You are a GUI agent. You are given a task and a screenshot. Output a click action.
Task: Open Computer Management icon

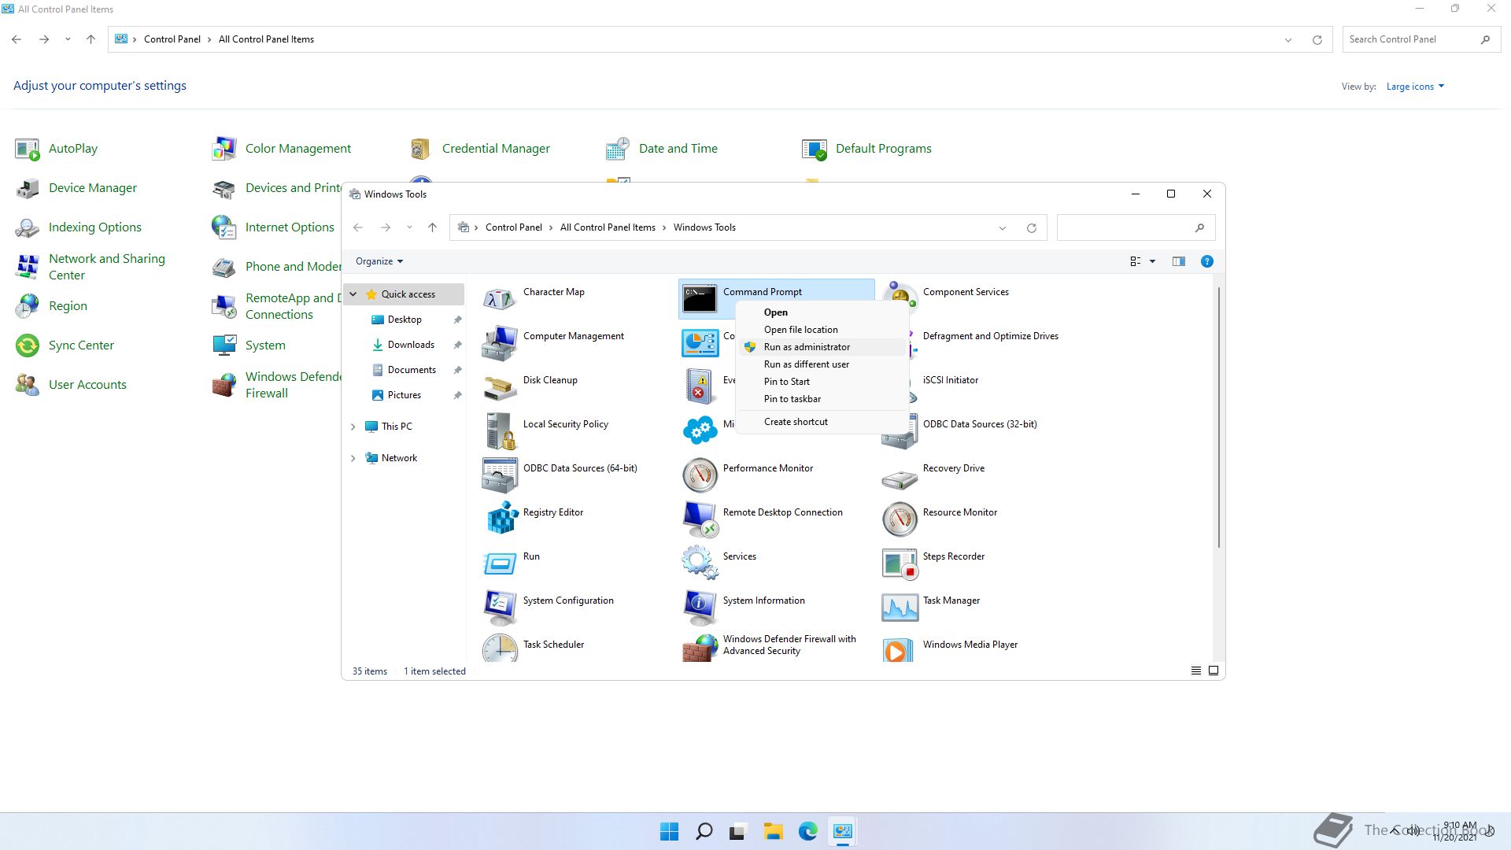(x=500, y=343)
